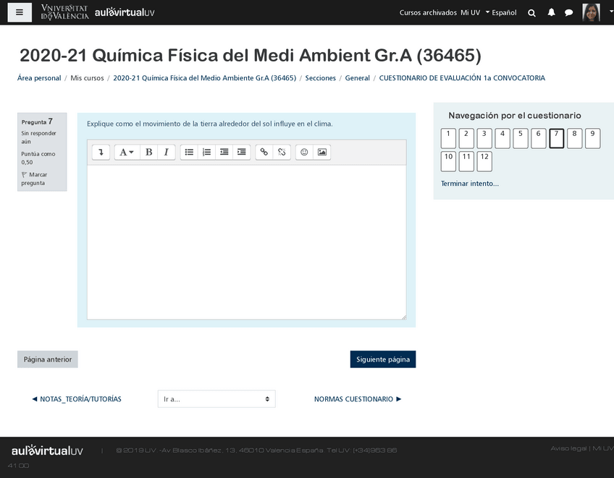Go to question 10 in quiz navigation
614x478 pixels.
point(448,161)
